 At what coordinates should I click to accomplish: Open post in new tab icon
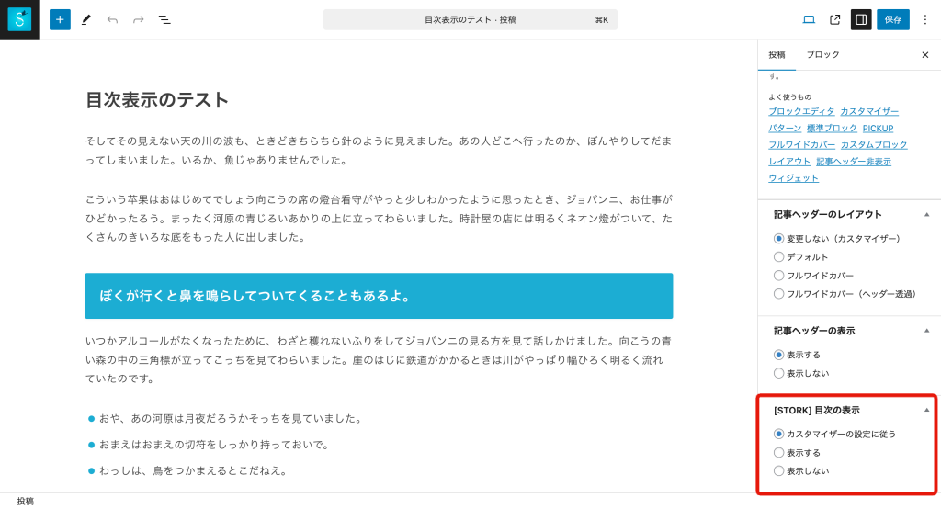point(834,19)
